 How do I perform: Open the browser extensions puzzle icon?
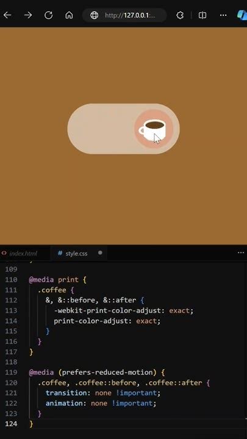pos(180,15)
